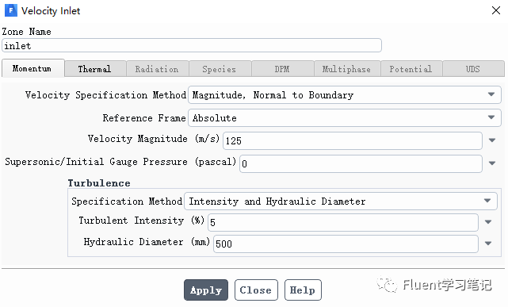The image size is (508, 307).
Task: Open Velocity Magnitude options arrow
Action: (x=492, y=140)
